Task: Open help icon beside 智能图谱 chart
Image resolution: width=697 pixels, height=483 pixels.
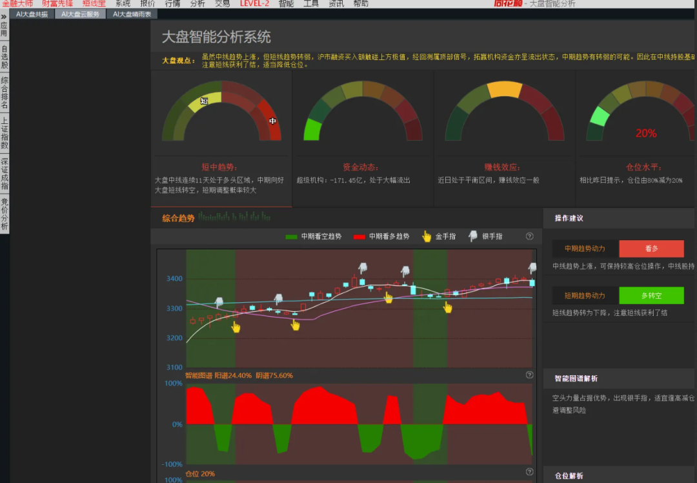Action: [x=530, y=375]
